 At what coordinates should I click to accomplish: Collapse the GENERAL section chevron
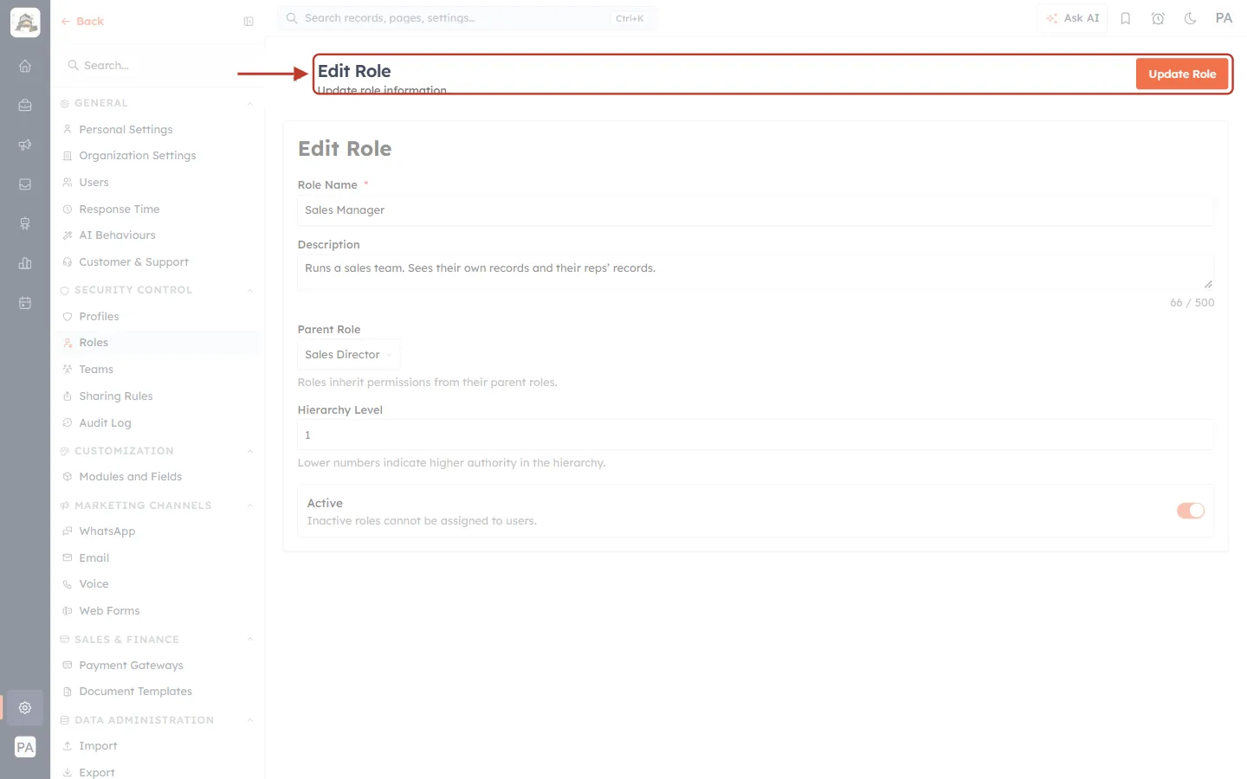249,104
